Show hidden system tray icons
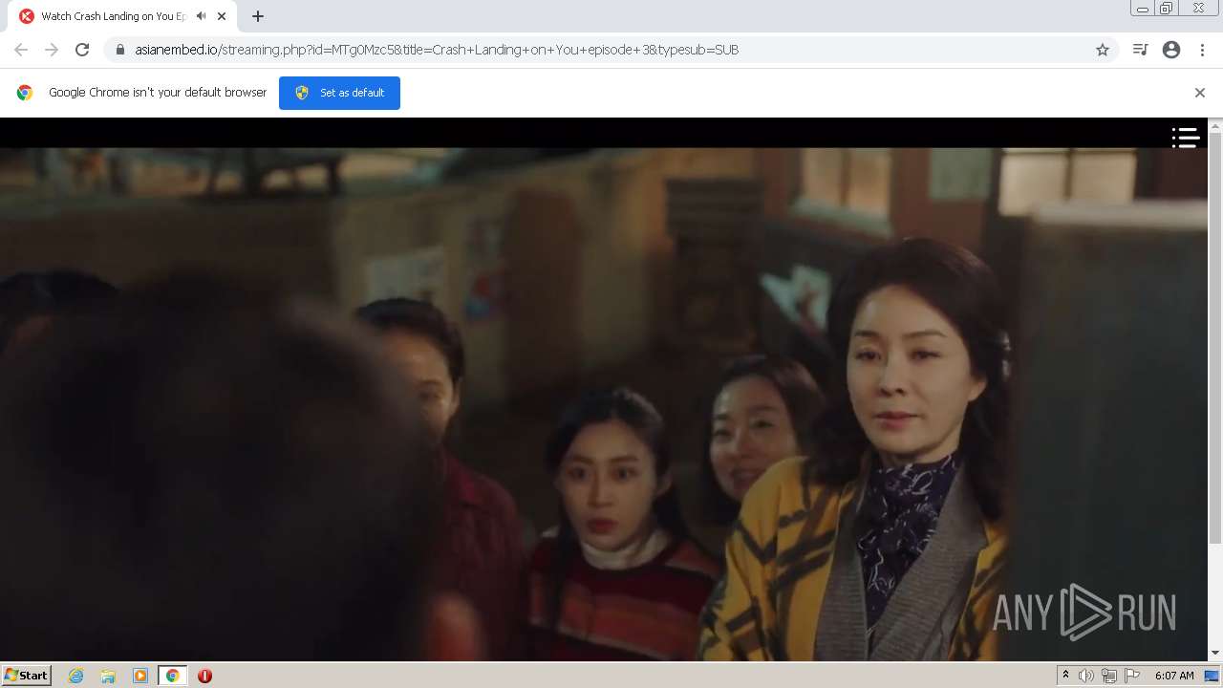Screen dimensions: 1223x688 1065,676
